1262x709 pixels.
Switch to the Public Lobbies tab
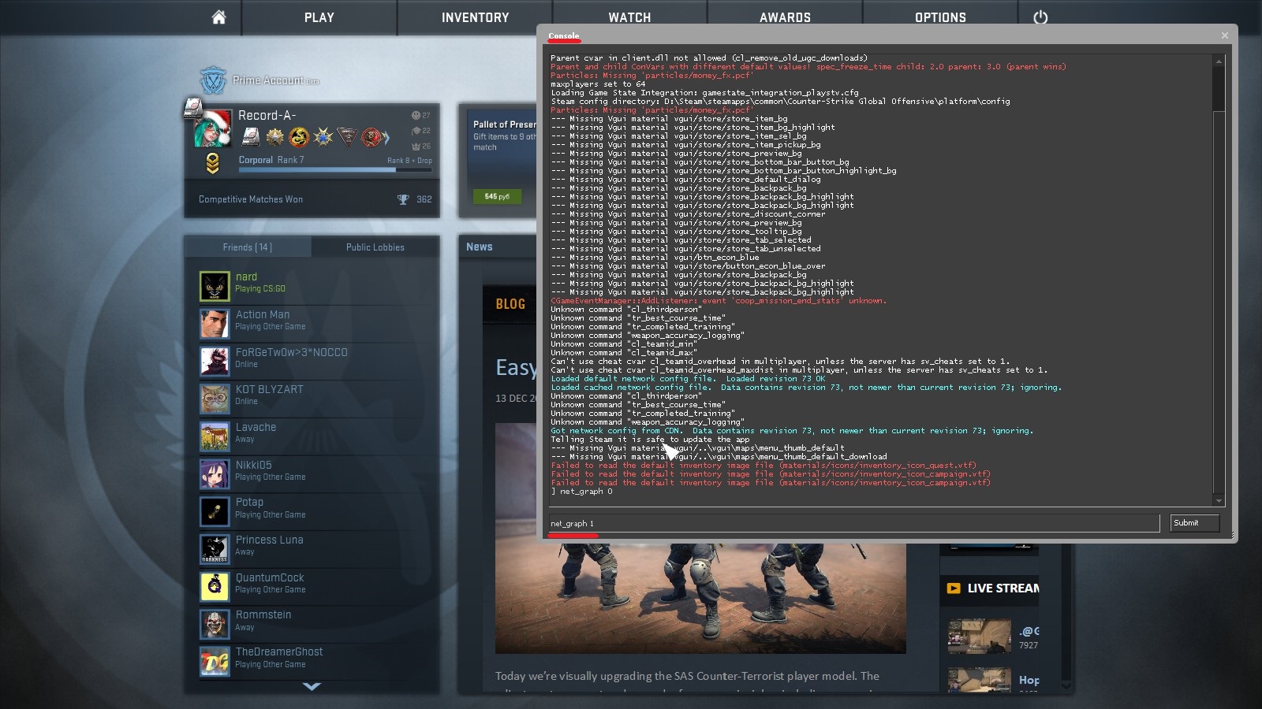tap(375, 247)
